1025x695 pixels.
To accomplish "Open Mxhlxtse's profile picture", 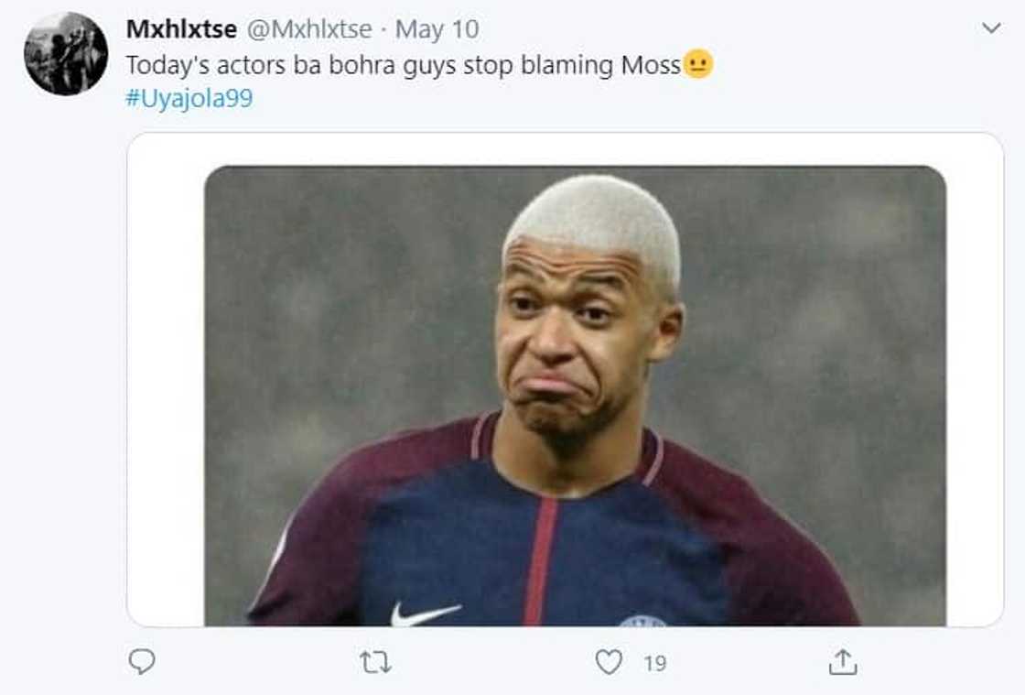I will [x=66, y=53].
